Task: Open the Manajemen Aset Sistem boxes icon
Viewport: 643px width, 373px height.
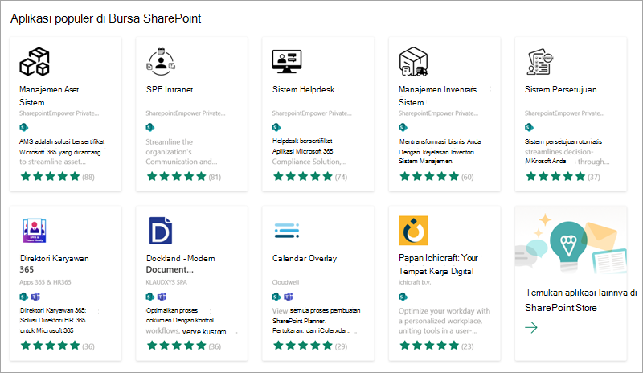Action: coord(35,62)
